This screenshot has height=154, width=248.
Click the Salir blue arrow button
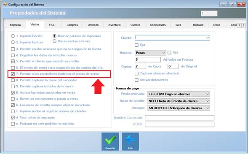131,141
